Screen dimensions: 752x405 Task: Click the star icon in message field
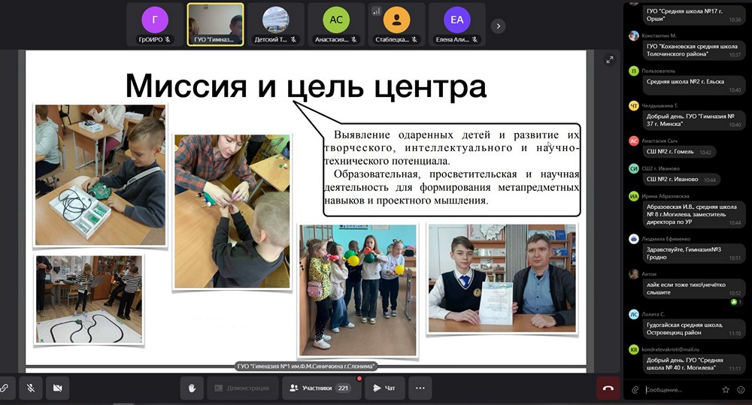[726, 390]
